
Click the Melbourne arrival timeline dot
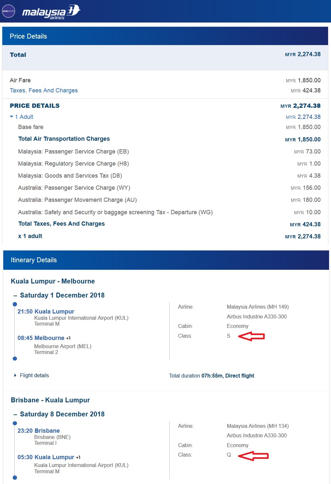click(15, 359)
